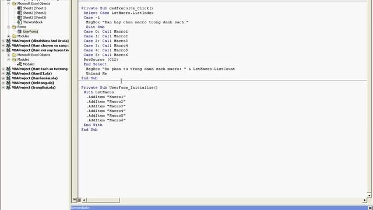Click the code pane vertical scroll down arrow

tap(369, 195)
